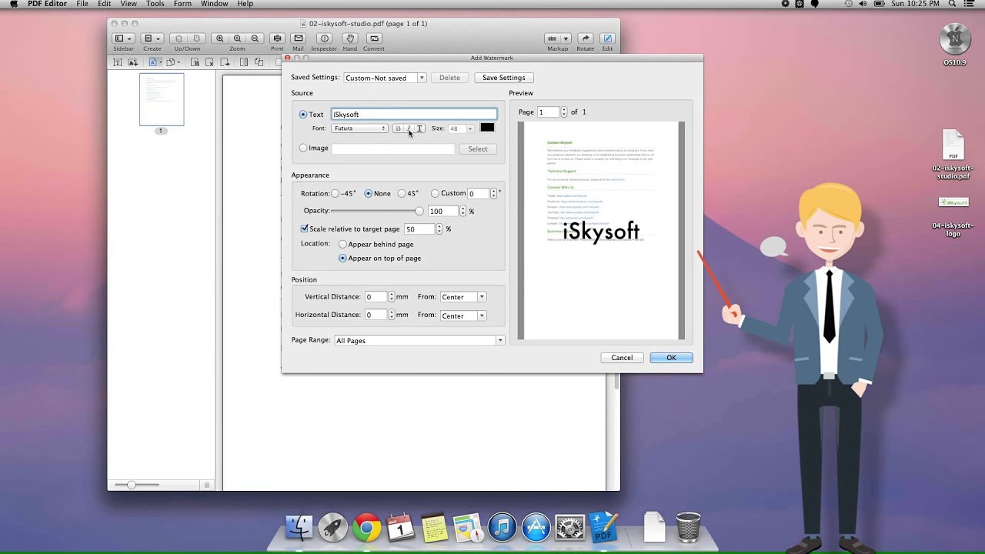
Task: Click the Opacity slider
Action: pyautogui.click(x=377, y=211)
